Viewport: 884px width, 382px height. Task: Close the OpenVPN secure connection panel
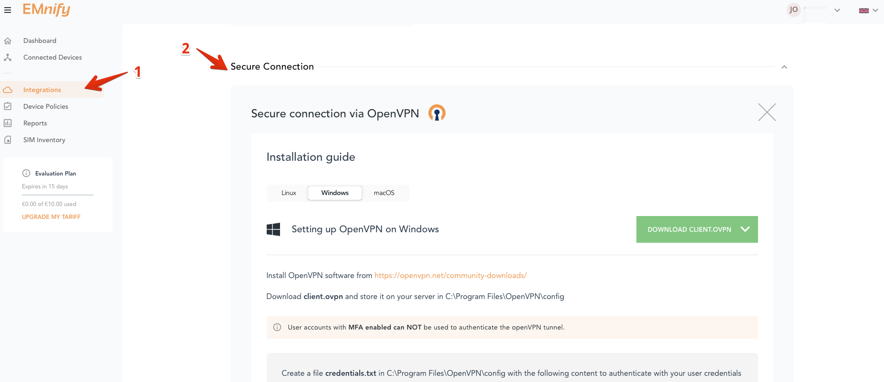[x=767, y=113]
